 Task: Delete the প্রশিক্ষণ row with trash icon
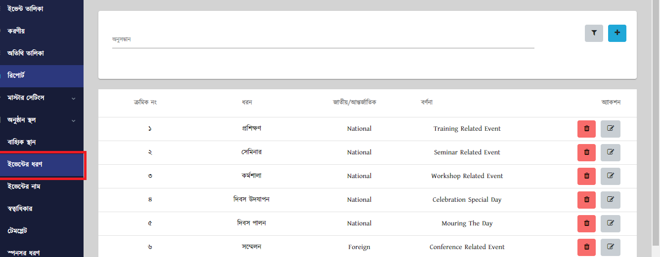click(586, 129)
